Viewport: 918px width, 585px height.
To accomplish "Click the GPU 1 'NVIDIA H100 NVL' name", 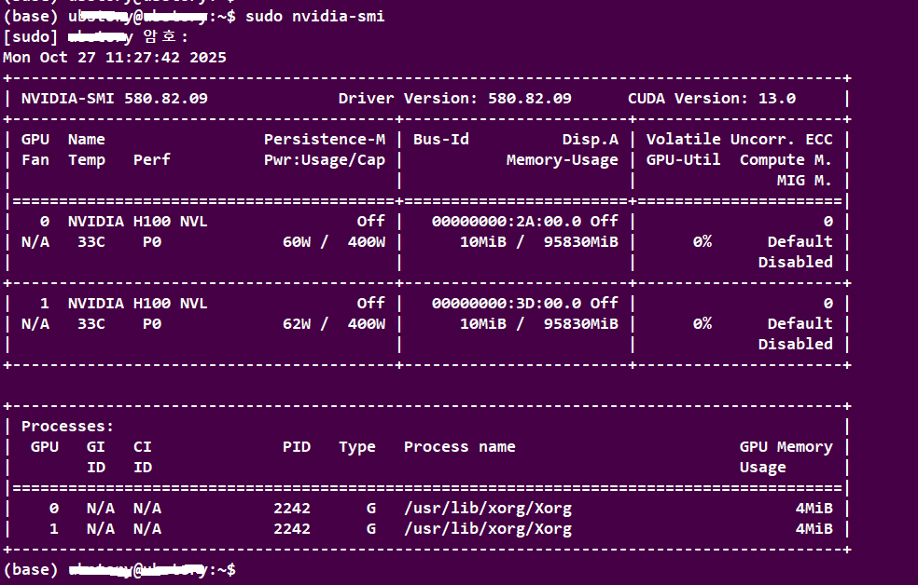I will click(x=137, y=304).
